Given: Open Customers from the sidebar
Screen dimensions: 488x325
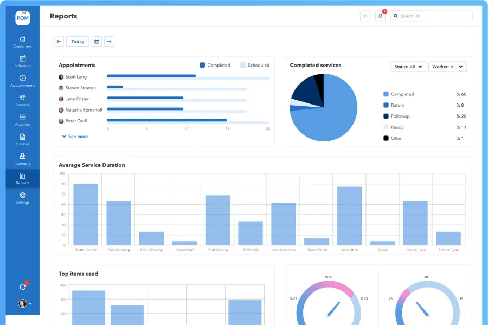Looking at the screenshot, I should [x=22, y=42].
